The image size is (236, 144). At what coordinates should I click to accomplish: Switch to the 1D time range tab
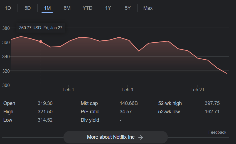pos(8,8)
